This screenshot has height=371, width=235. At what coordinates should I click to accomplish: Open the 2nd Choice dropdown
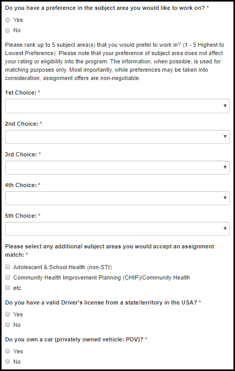pos(117,137)
